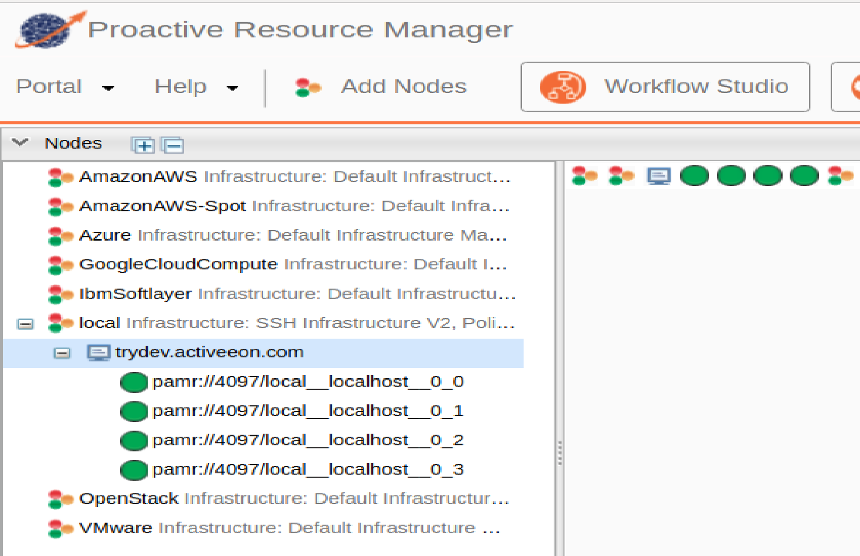860x556 pixels.
Task: Click the Azure node source icon
Action: click(x=61, y=236)
